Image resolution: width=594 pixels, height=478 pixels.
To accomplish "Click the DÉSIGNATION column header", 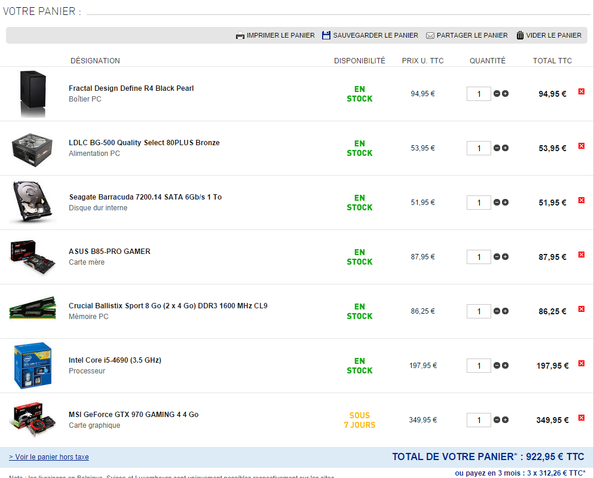I will tap(95, 60).
